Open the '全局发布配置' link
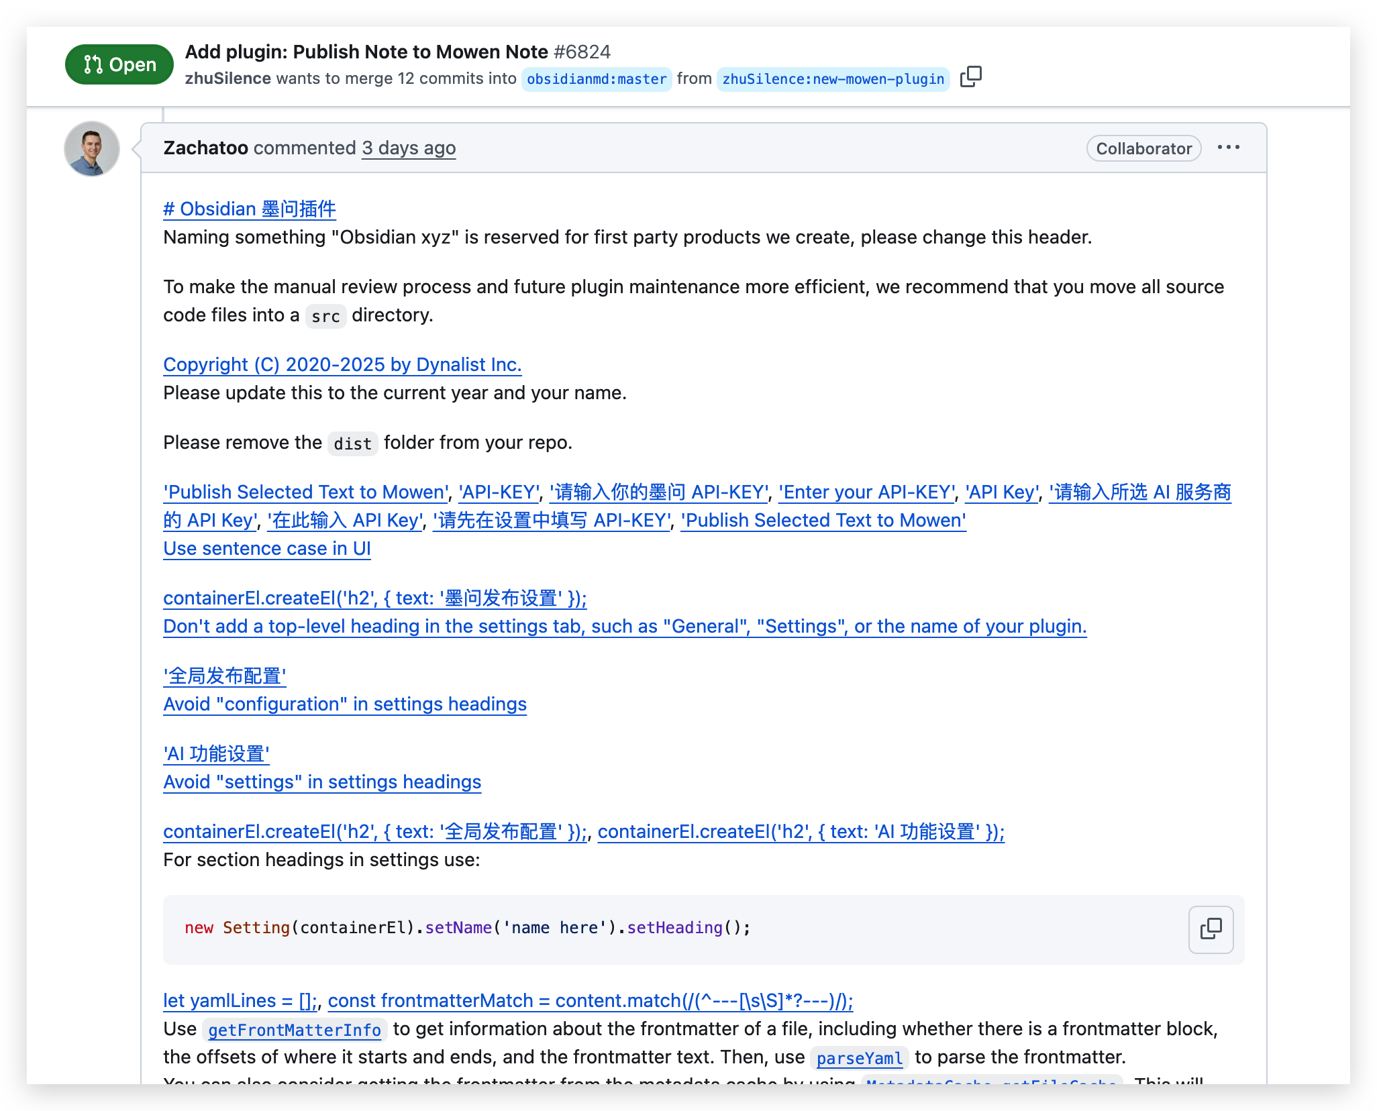 point(225,676)
